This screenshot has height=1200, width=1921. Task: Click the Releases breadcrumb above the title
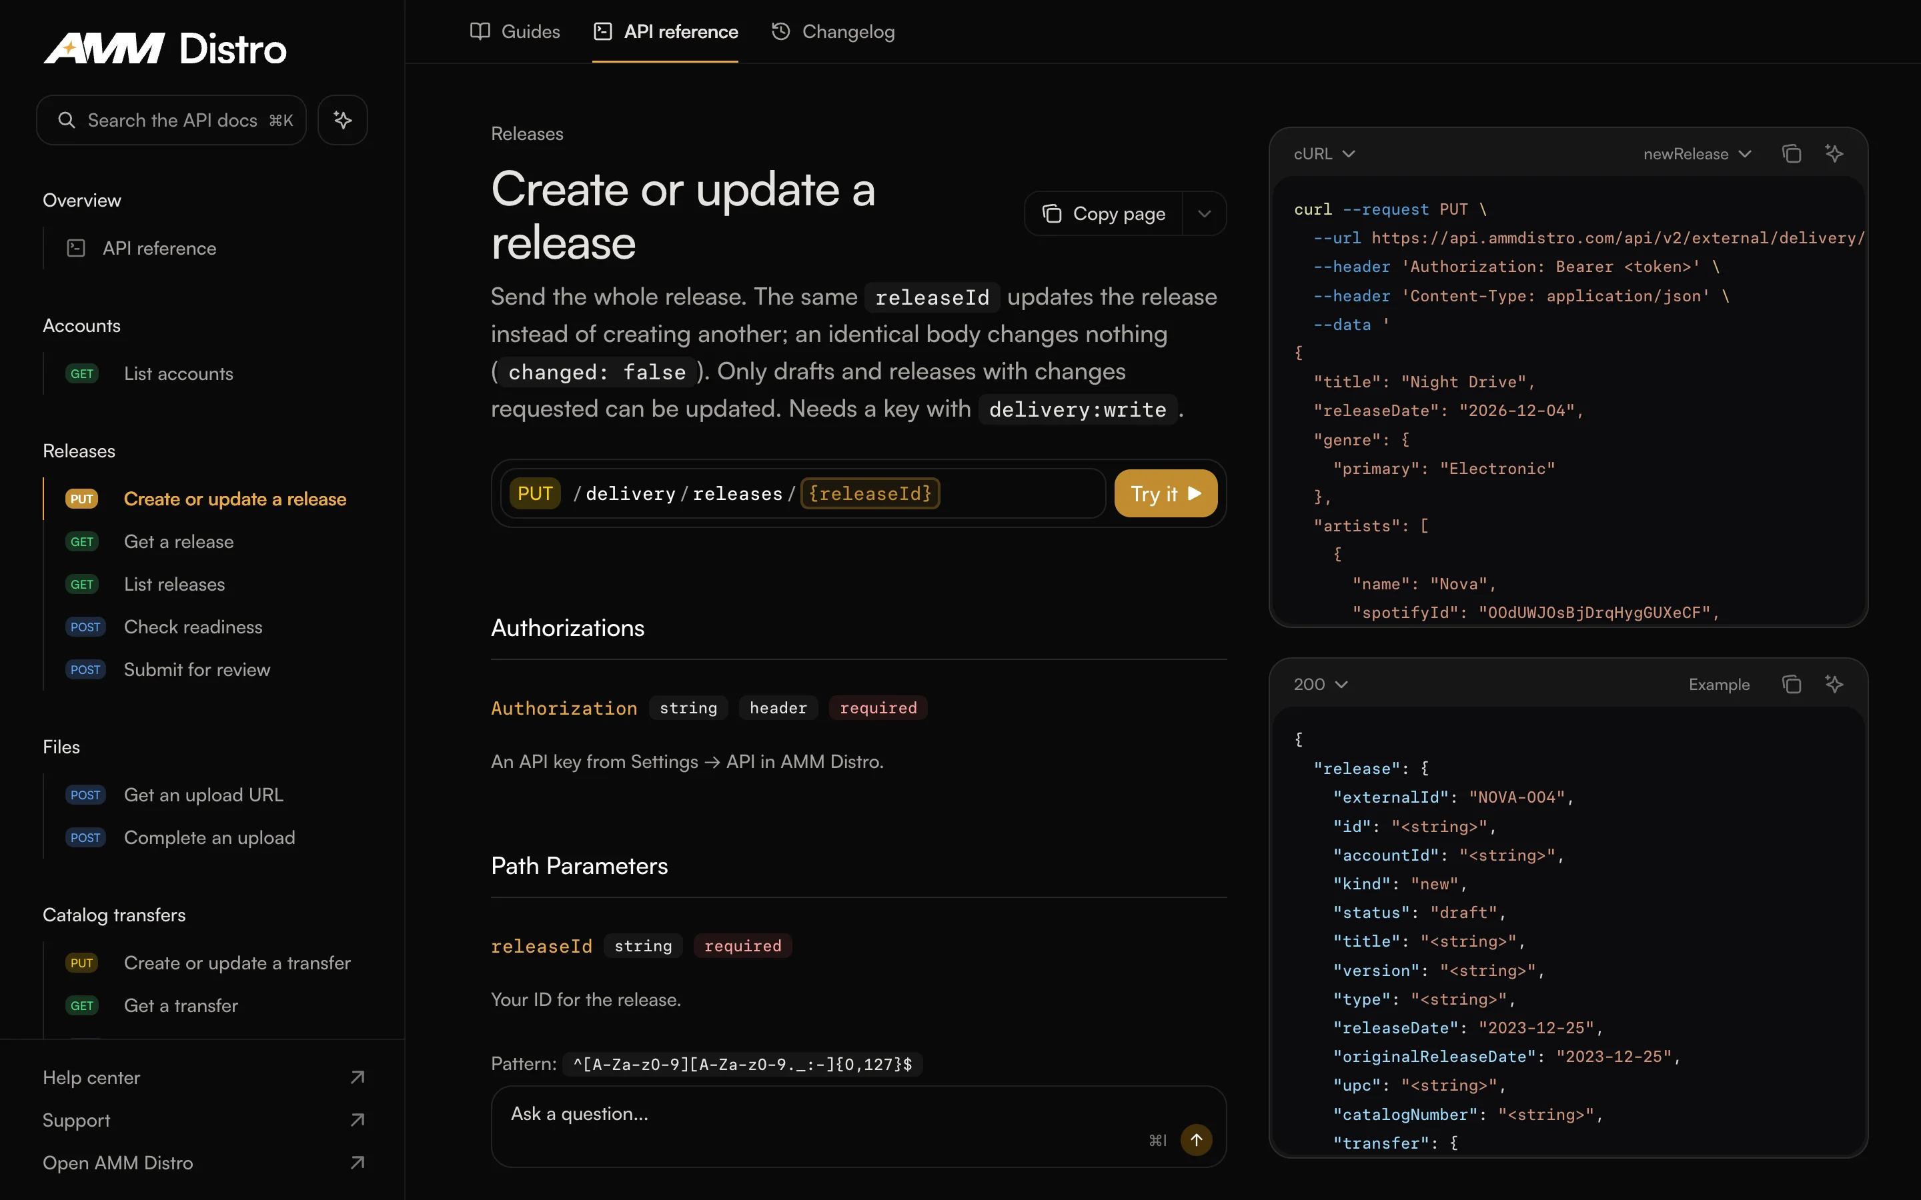click(x=527, y=134)
